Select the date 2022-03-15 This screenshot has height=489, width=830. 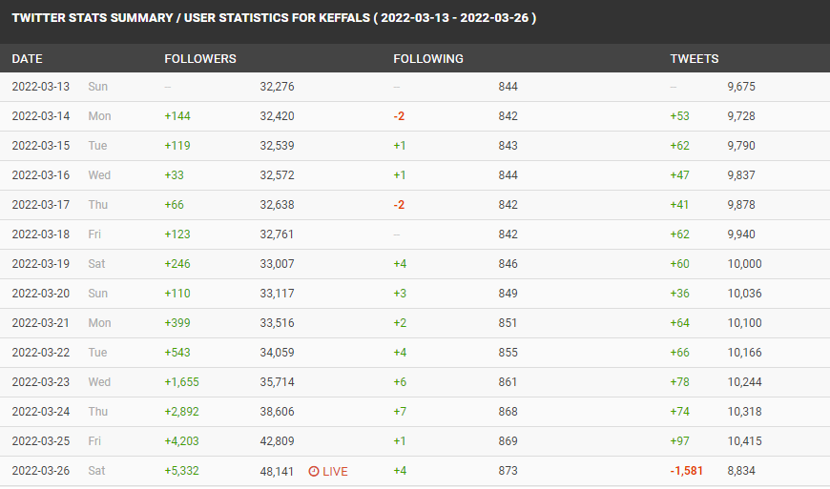coord(41,146)
